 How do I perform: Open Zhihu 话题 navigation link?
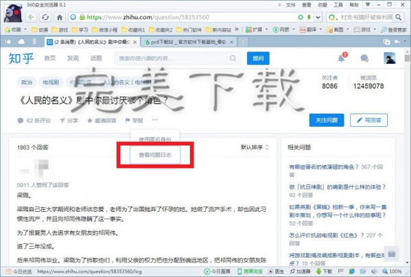click(x=96, y=58)
